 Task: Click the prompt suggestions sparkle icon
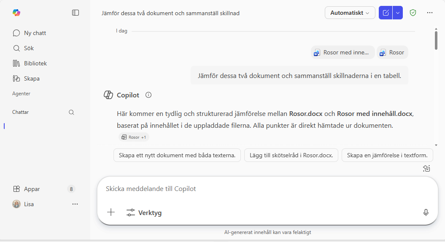[x=426, y=169]
